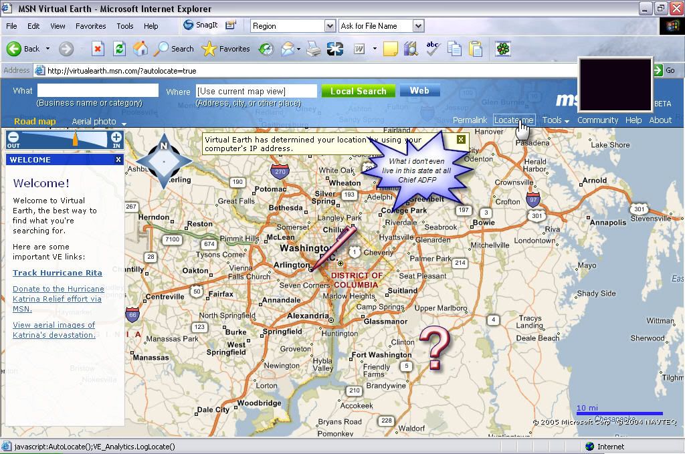Click the blue and black toolbar icon beside the printer
This screenshot has height=454, width=685.
click(335, 49)
